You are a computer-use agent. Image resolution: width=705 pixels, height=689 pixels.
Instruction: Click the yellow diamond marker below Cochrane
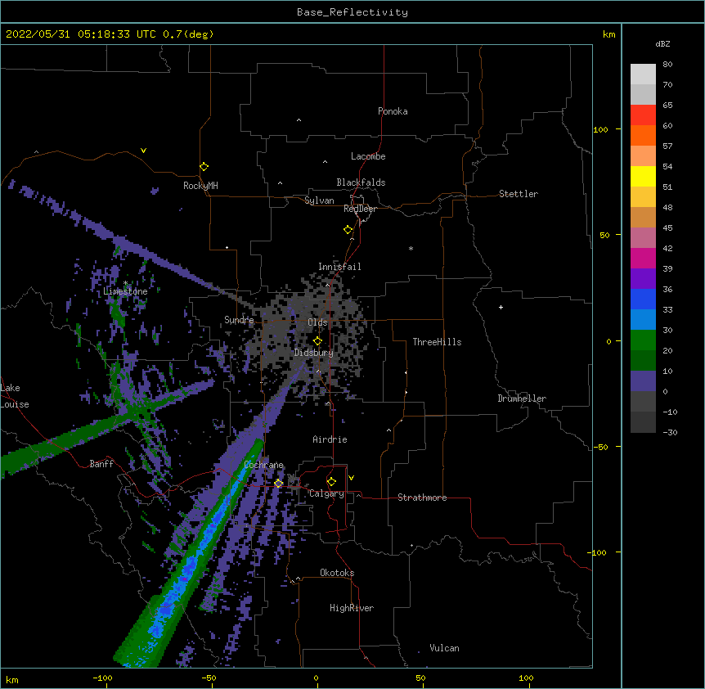(279, 483)
